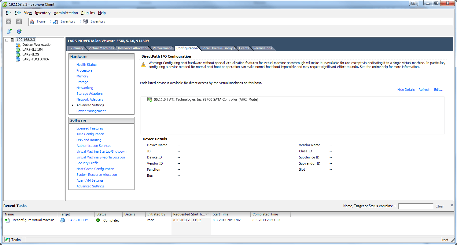Viewport: 457px width, 245px height.
Task: Click the LARS-ILLIUM target link in tasks
Action: [x=78, y=220]
